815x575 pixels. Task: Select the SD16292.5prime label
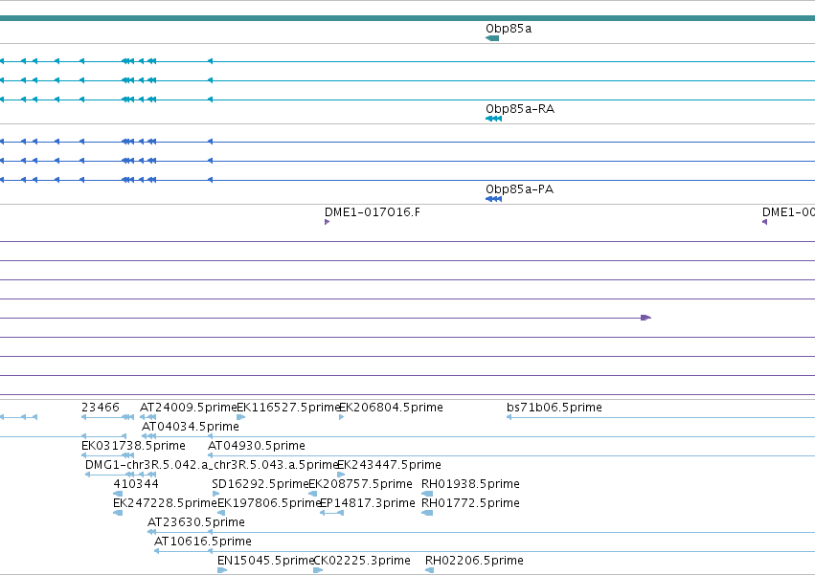point(260,484)
